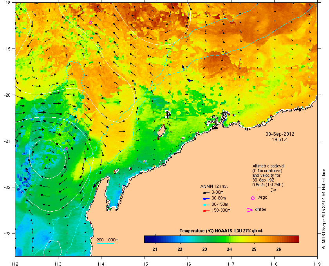The image size is (329, 266).
Task: Click the colorbar tick label '26'
Action: pyautogui.click(x=278, y=249)
